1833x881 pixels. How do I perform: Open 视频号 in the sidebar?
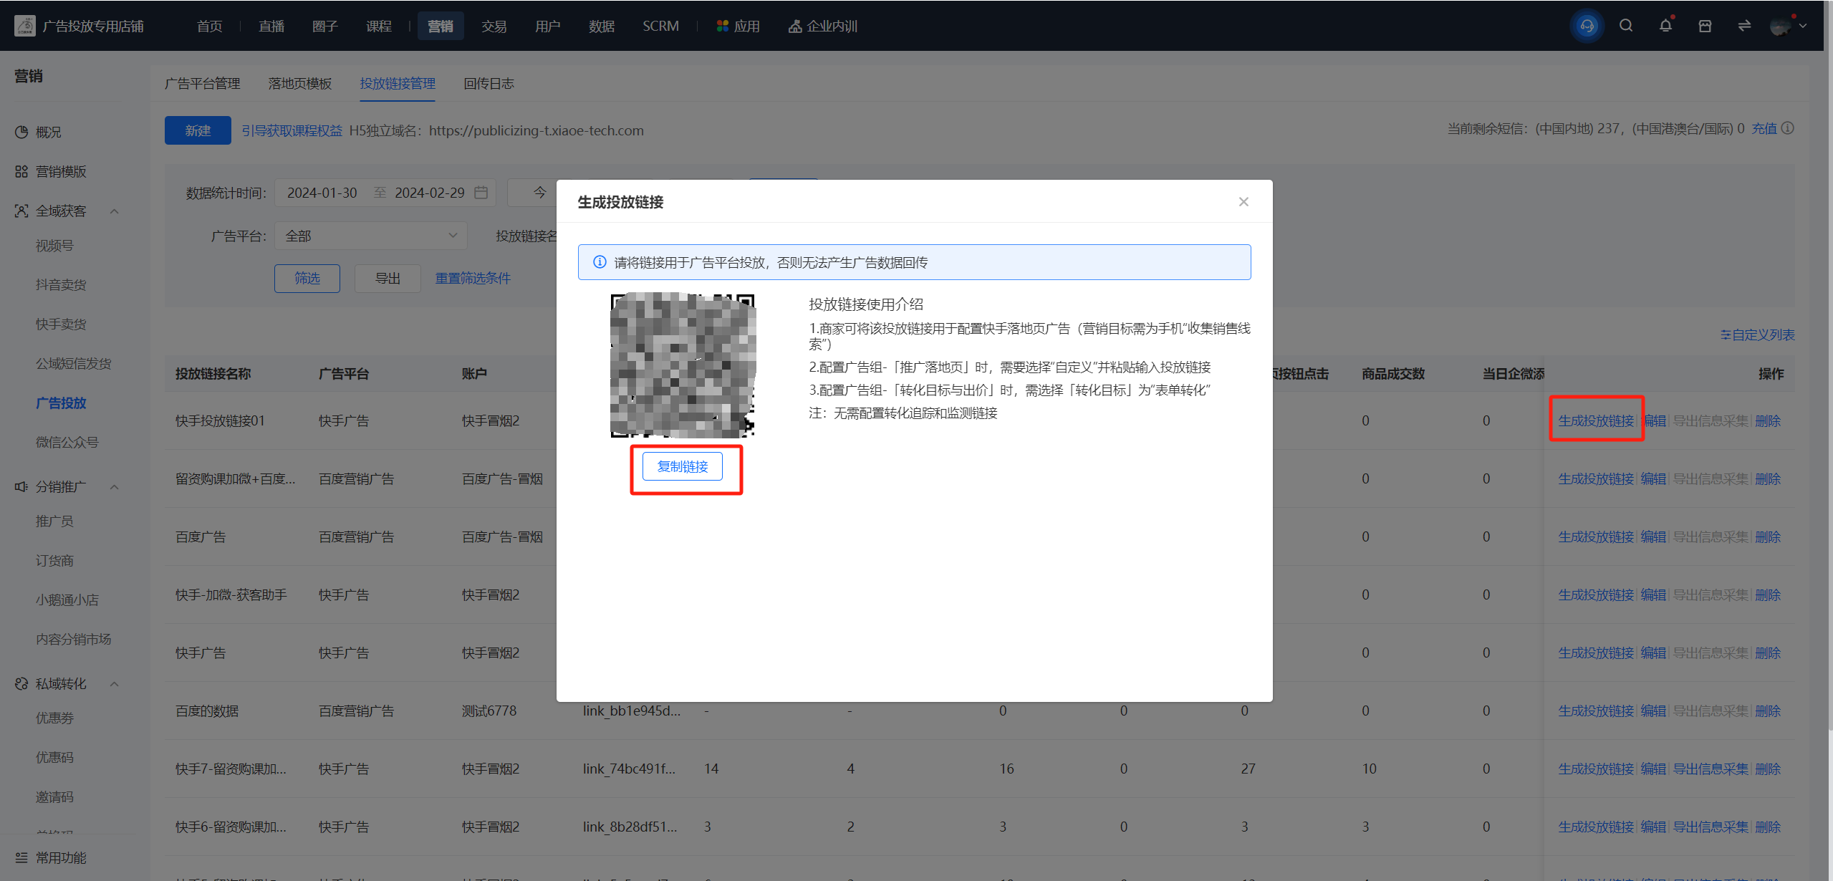(x=54, y=246)
